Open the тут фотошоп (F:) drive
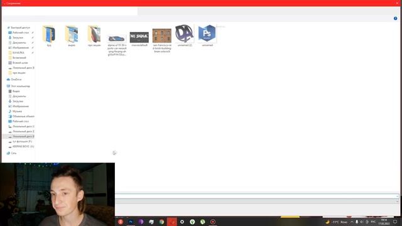 [x=20, y=141]
